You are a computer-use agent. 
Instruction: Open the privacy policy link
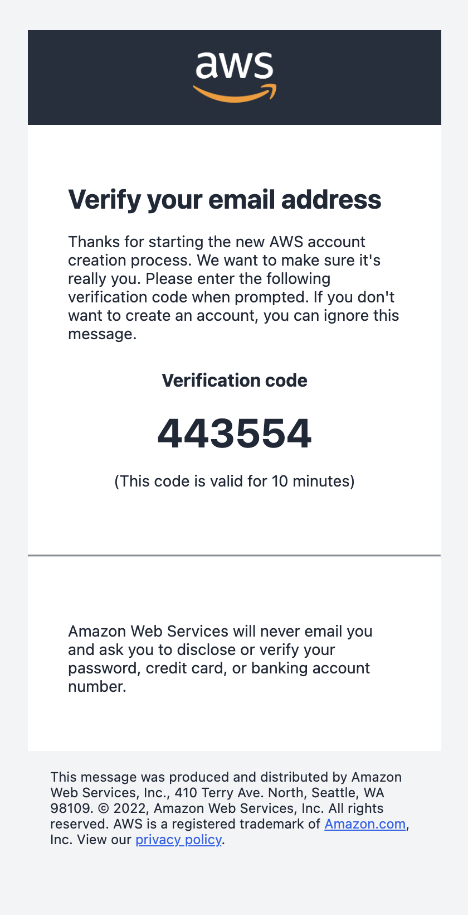pos(178,840)
